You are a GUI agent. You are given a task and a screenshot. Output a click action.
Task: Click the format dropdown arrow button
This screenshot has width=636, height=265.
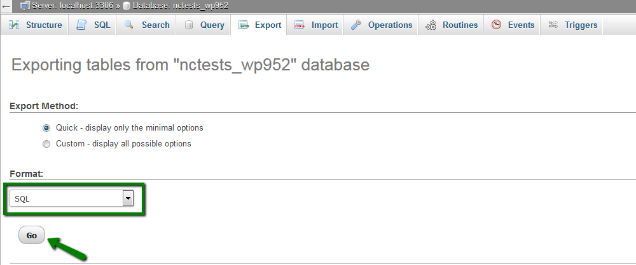click(128, 199)
